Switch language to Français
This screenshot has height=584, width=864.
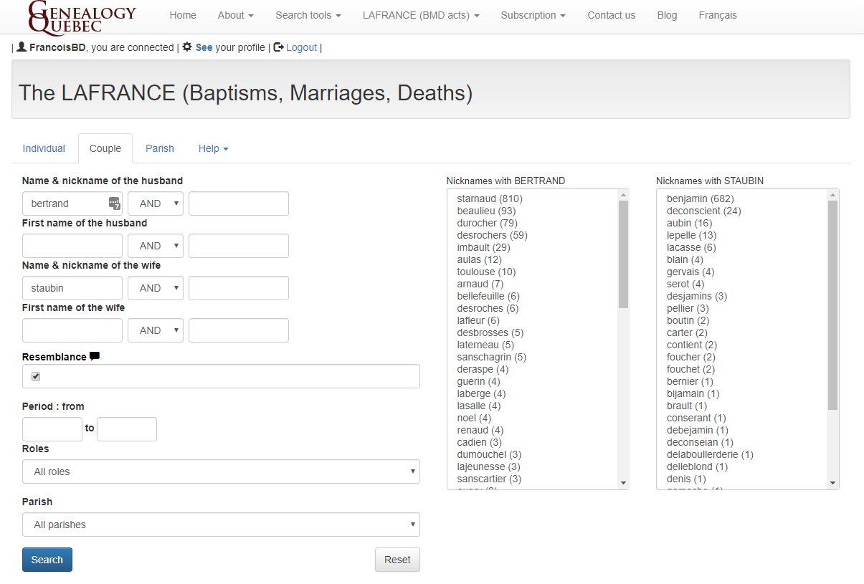[718, 15]
